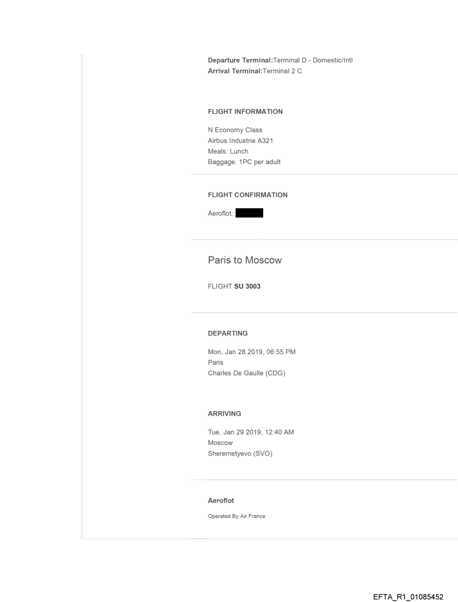This screenshot has height=602, width=458.
Task: Click arrival time Tue, Jan 29 2019, 12:40 AM
Action: [x=251, y=432]
